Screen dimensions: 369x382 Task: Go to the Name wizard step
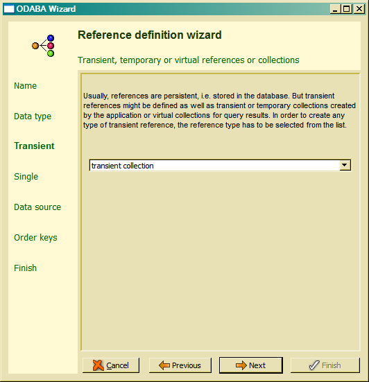(x=26, y=86)
